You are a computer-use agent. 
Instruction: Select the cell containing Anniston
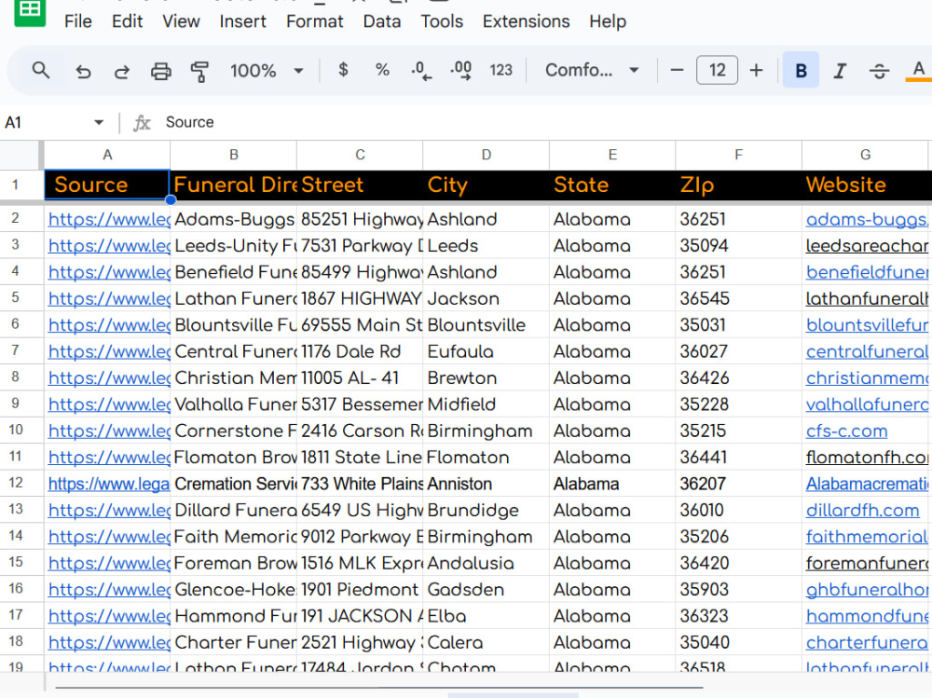[487, 484]
